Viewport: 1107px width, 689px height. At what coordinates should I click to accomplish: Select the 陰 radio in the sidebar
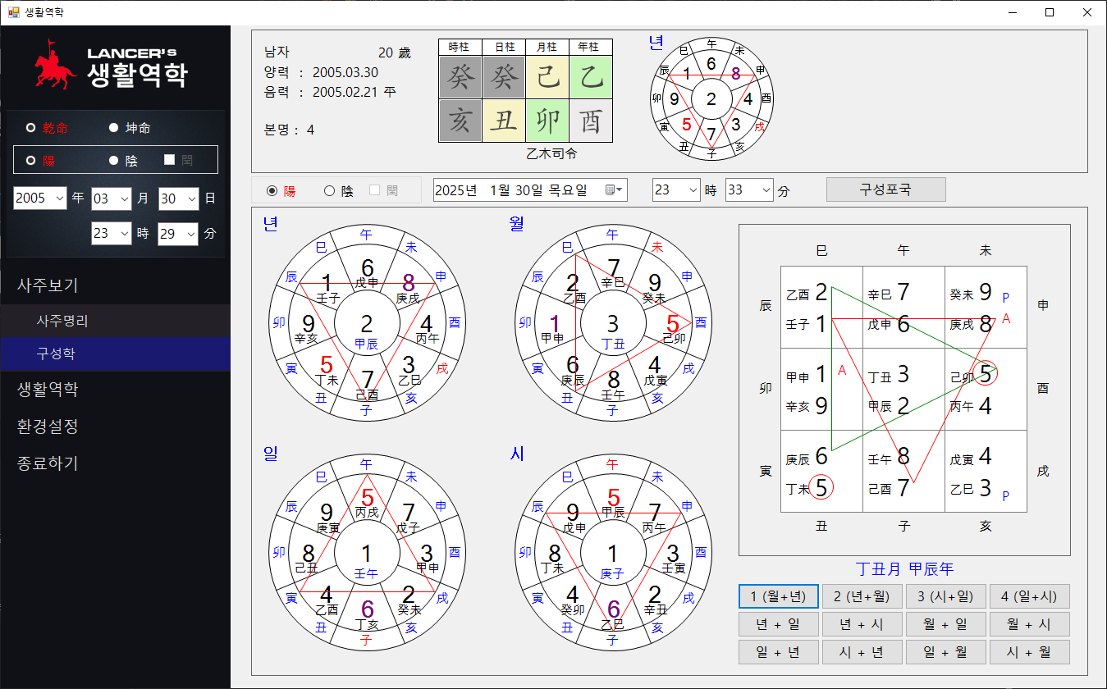[114, 161]
